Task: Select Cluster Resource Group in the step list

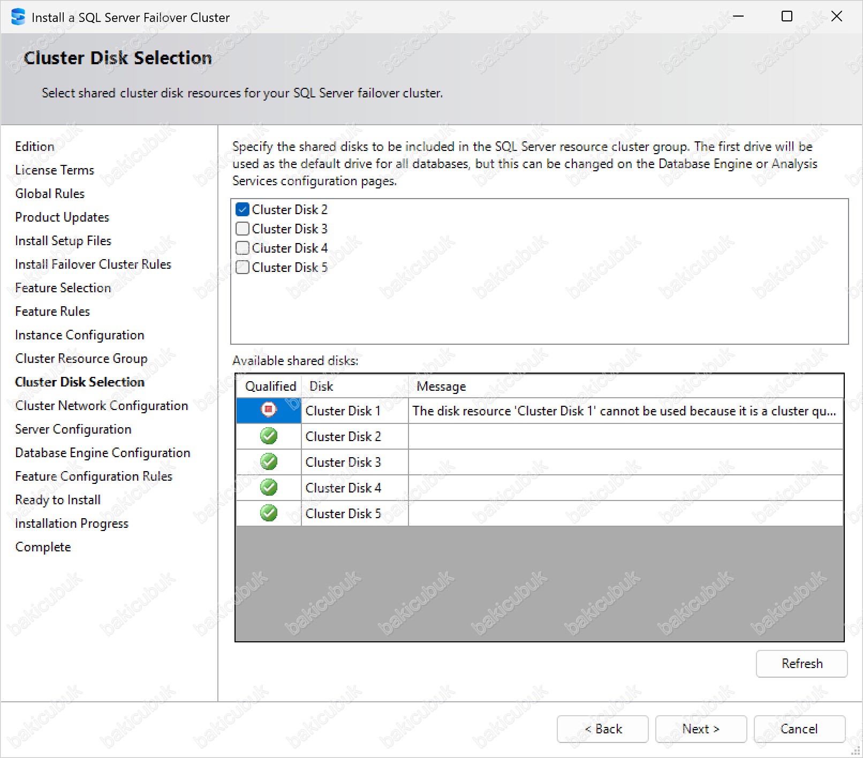Action: click(x=81, y=358)
